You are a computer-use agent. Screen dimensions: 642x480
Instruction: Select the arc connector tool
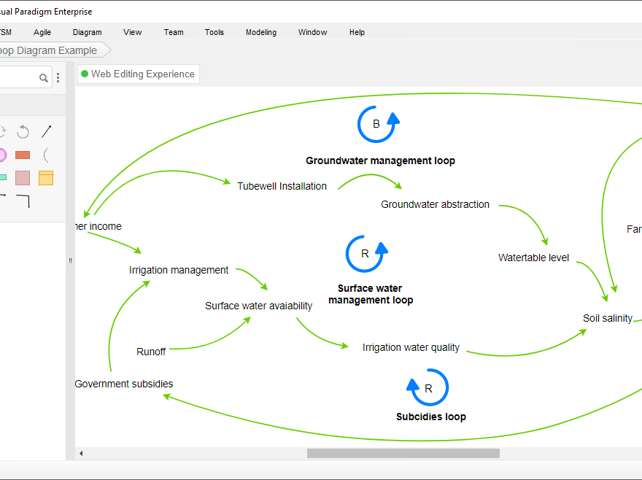[45, 155]
